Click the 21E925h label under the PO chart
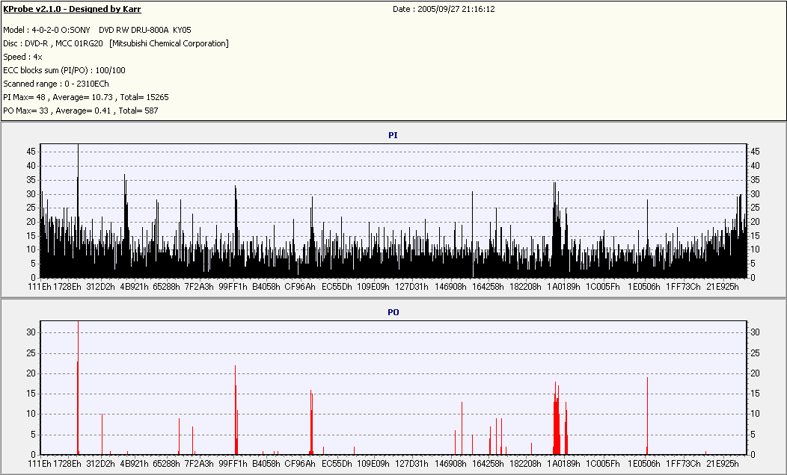Viewport: 787px width, 475px height. (x=722, y=464)
